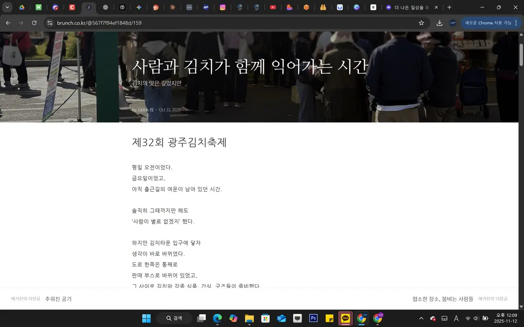
Task: Open the Chrome downloads icon
Action: click(439, 23)
